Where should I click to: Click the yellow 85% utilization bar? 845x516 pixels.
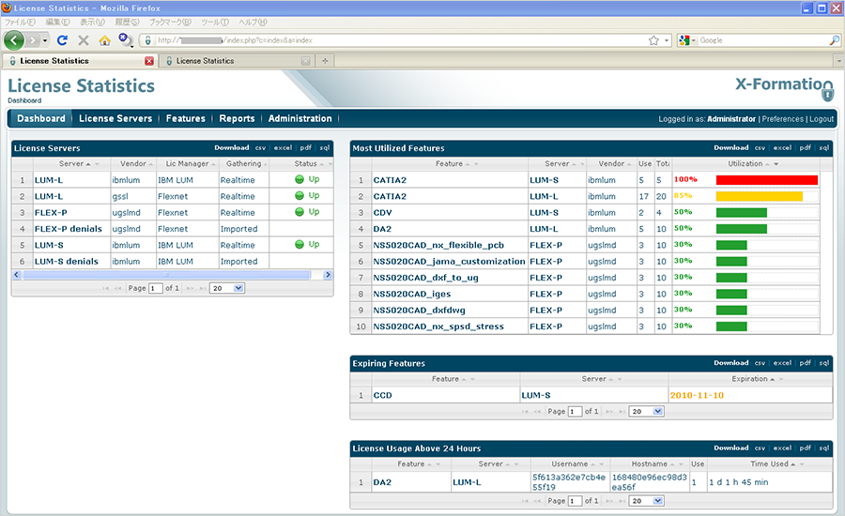tap(760, 197)
